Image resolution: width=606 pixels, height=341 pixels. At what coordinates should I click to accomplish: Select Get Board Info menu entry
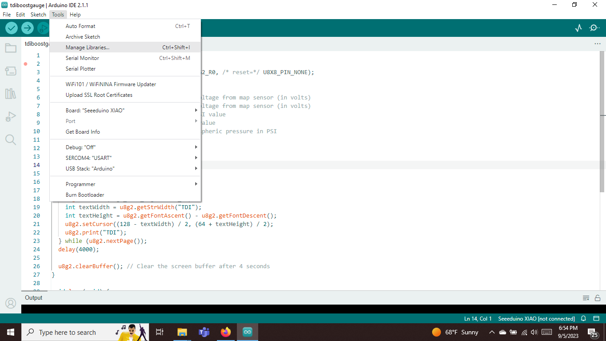pyautogui.click(x=125, y=131)
